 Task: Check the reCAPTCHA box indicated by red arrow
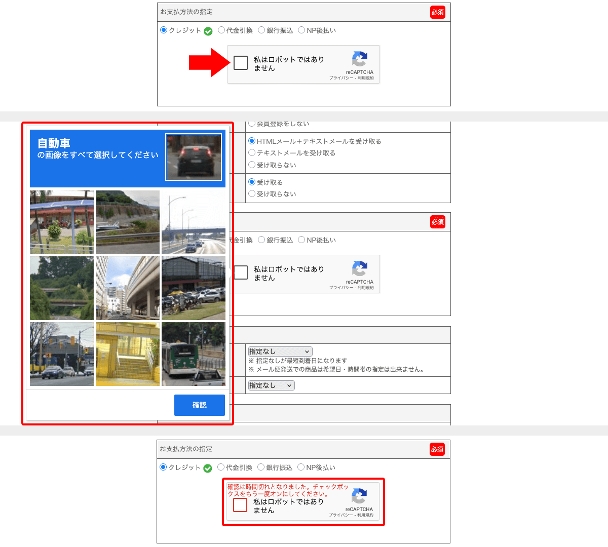click(241, 63)
